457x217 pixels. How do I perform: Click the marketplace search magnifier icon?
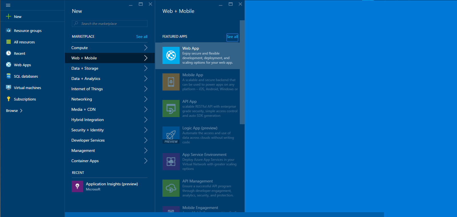[76, 23]
